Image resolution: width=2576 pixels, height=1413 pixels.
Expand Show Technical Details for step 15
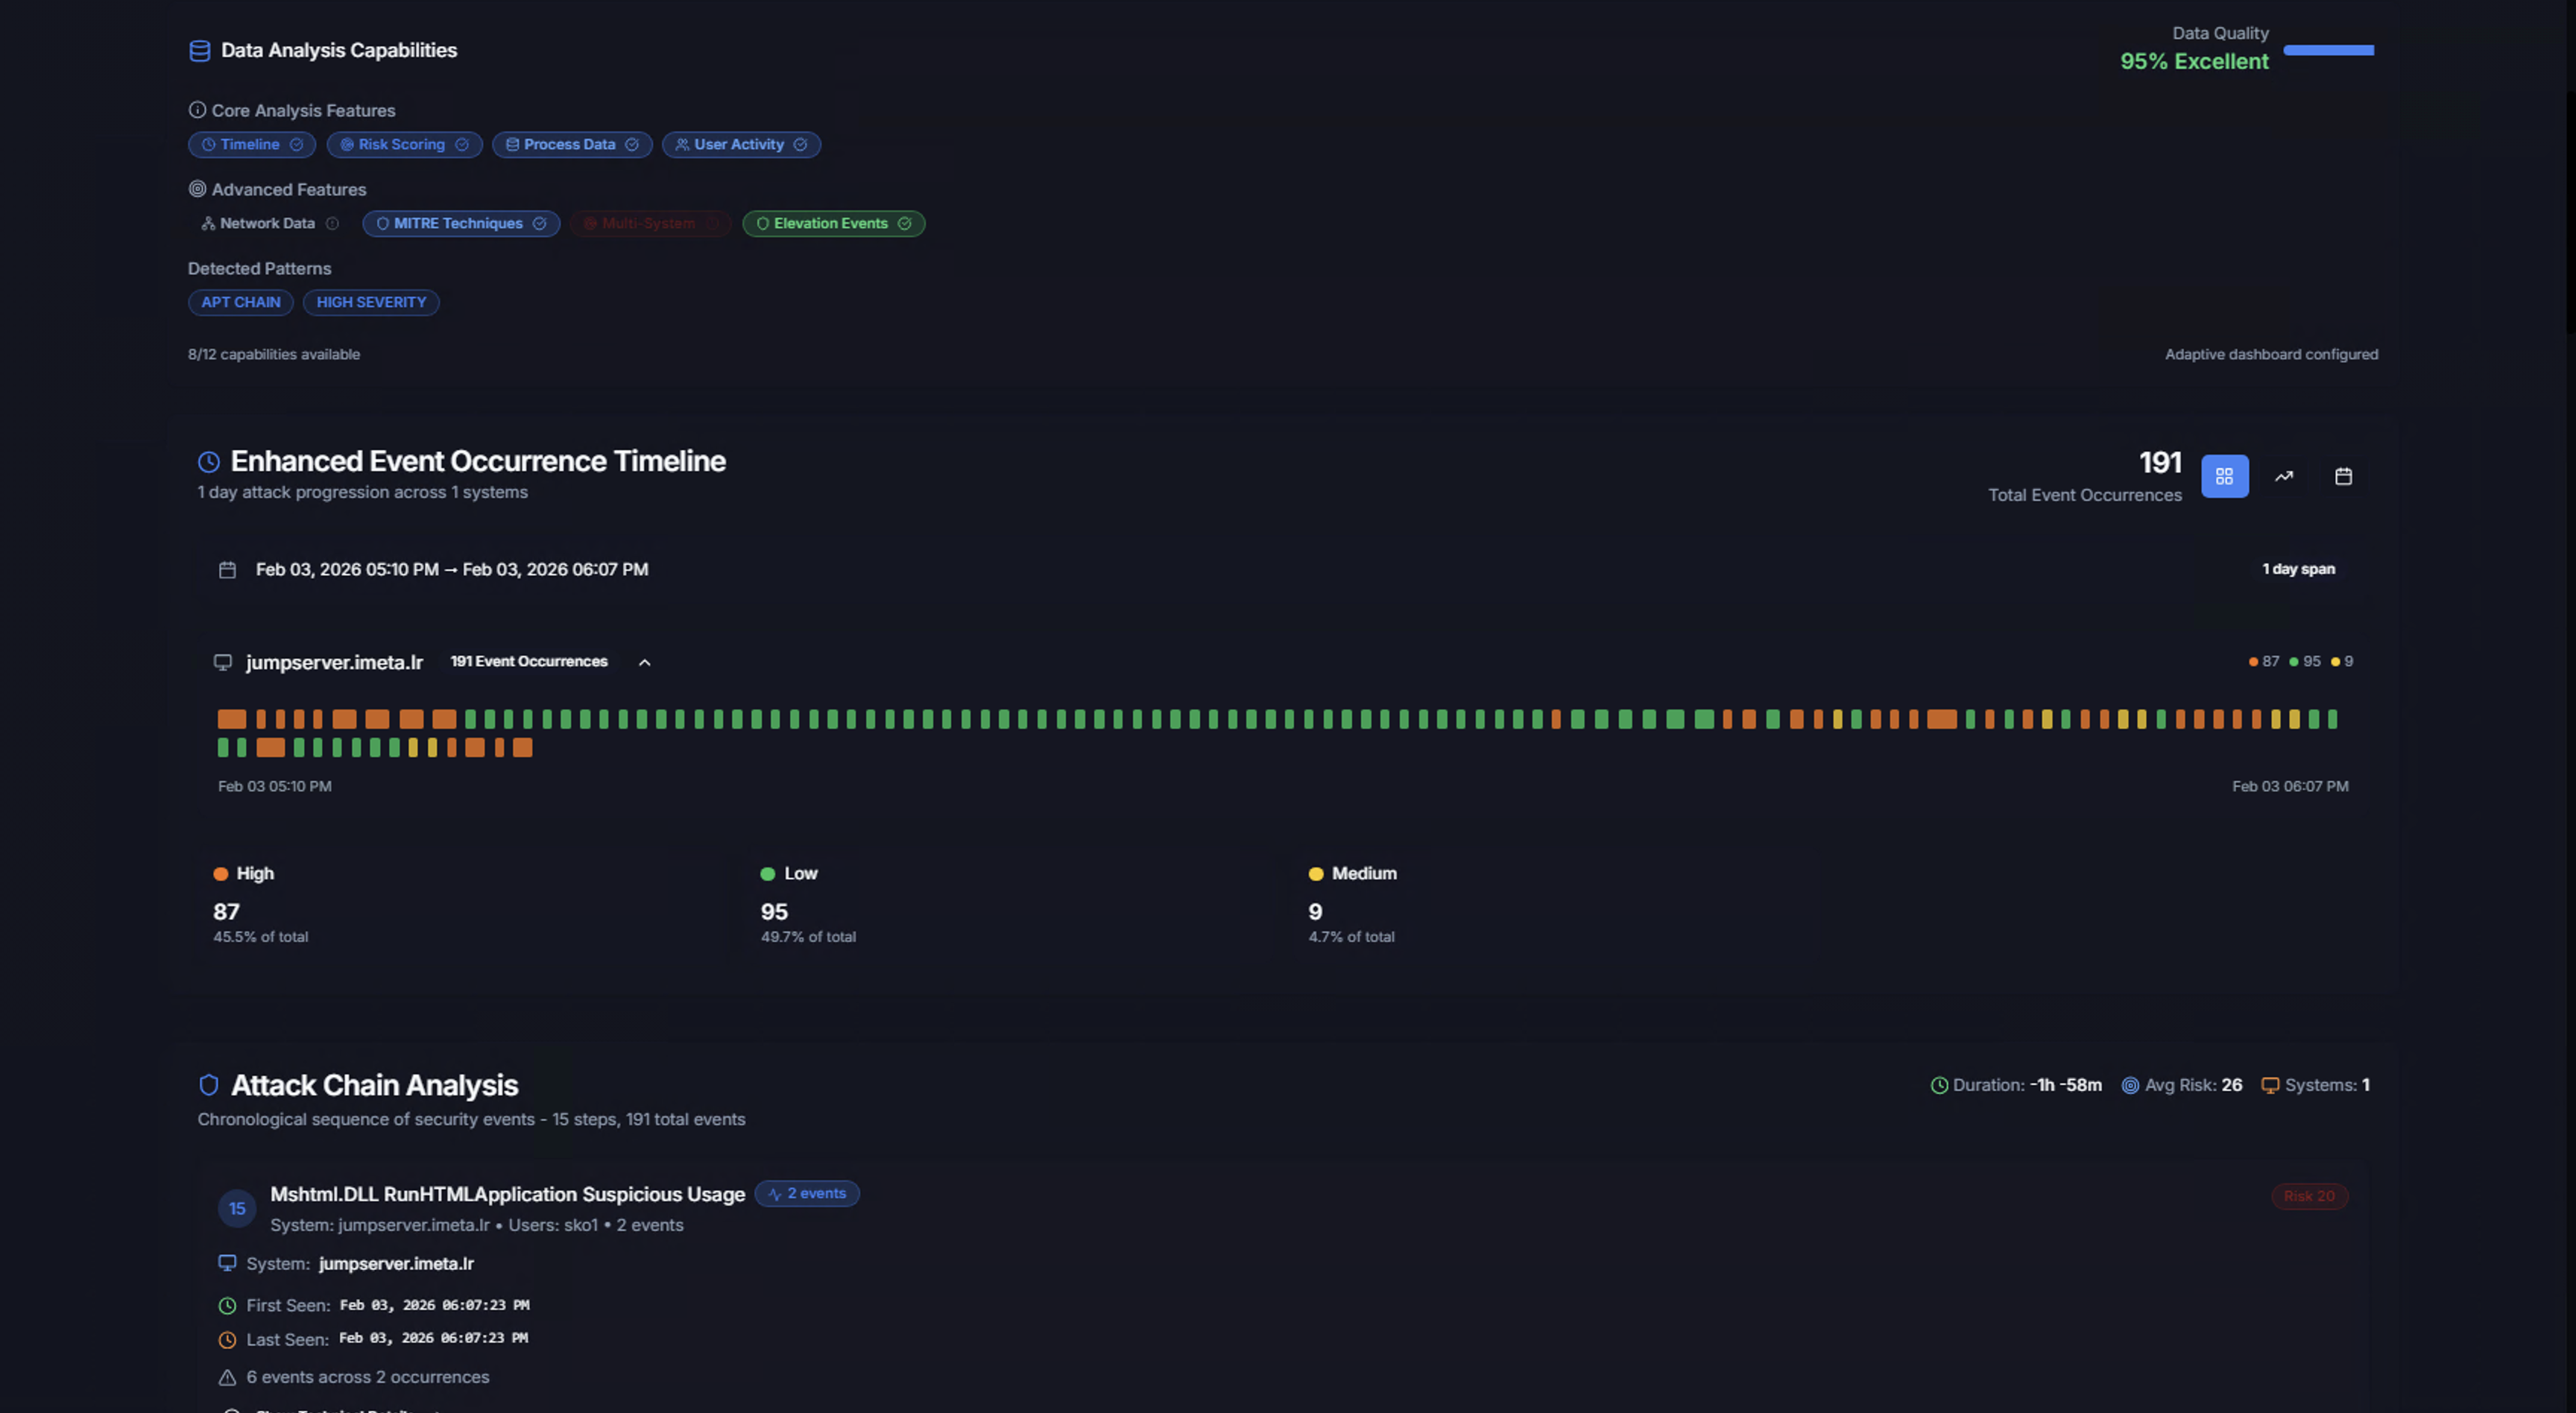coord(335,1410)
